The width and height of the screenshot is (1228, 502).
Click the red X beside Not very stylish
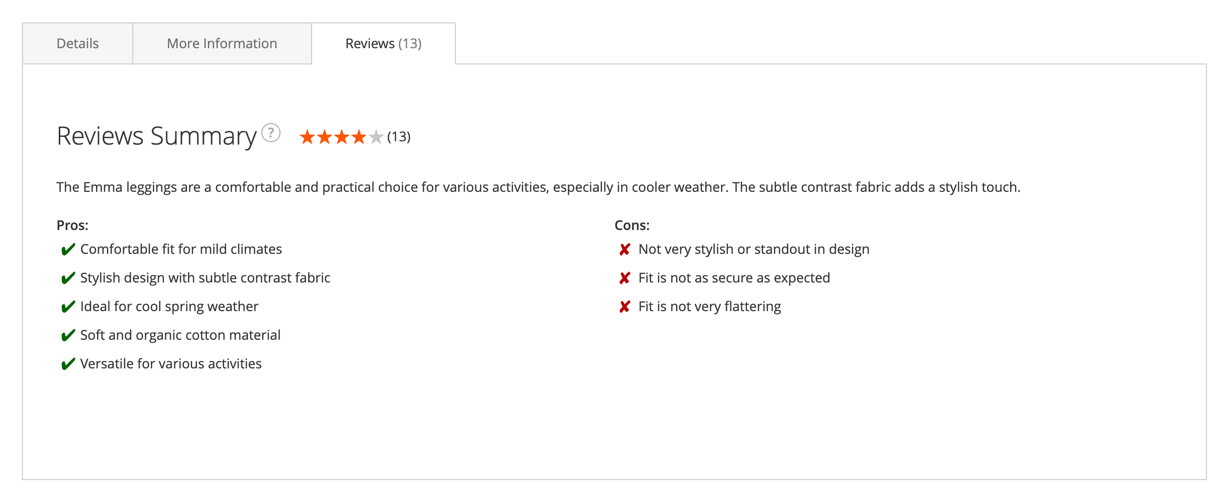point(625,249)
